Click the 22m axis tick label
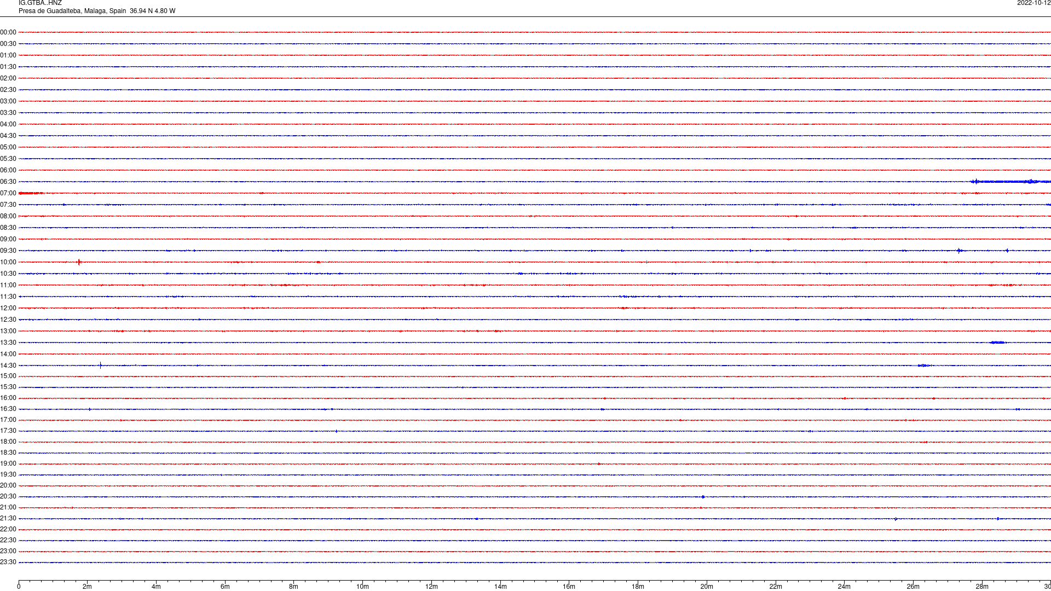The width and height of the screenshot is (1051, 591). click(776, 587)
